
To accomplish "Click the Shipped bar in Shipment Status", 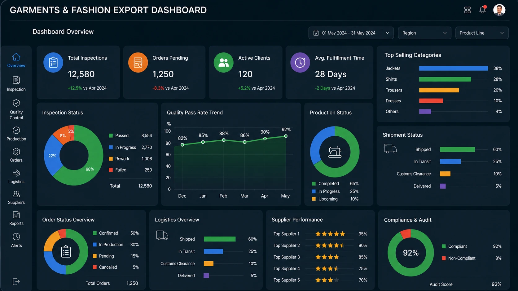I will pos(457,149).
